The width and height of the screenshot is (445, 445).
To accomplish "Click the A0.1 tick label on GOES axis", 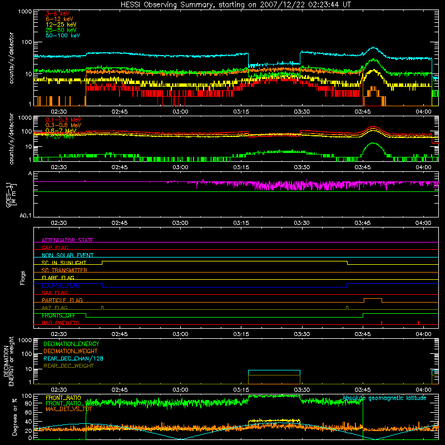I will tap(26, 215).
